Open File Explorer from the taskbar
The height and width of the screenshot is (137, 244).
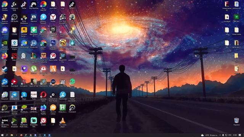tap(12, 135)
